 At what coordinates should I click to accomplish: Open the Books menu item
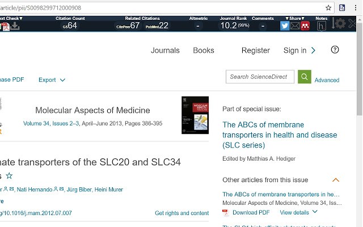coord(204,51)
